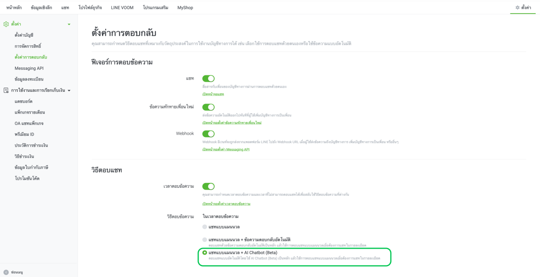The height and width of the screenshot is (277, 540).
Task: Select the แชทแบบแมนนวล radio option
Action: pos(205,227)
